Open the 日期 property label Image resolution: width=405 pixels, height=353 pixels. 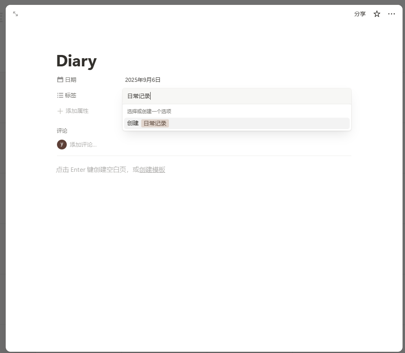[70, 80]
